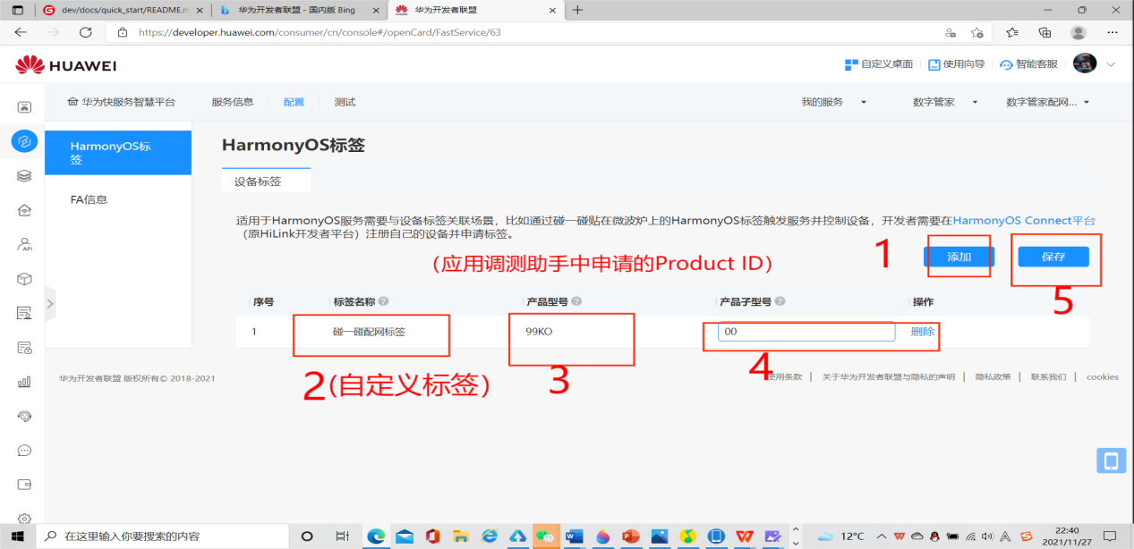Open the browser collections icon
The height and width of the screenshot is (549, 1134).
1044,32
